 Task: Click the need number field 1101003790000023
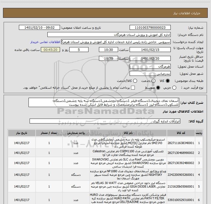(150, 28)
